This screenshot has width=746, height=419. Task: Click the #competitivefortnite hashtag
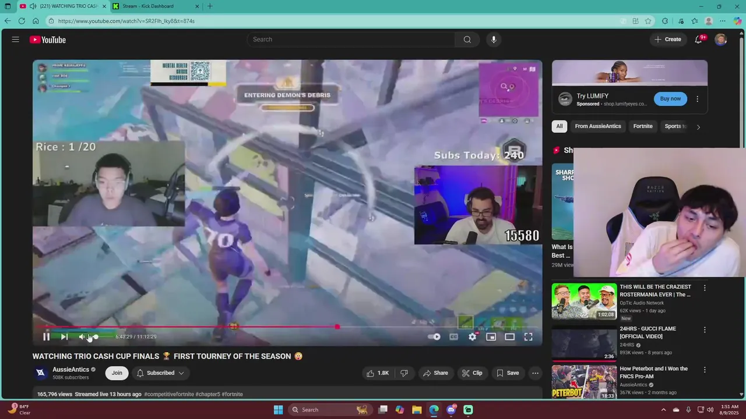click(x=169, y=394)
